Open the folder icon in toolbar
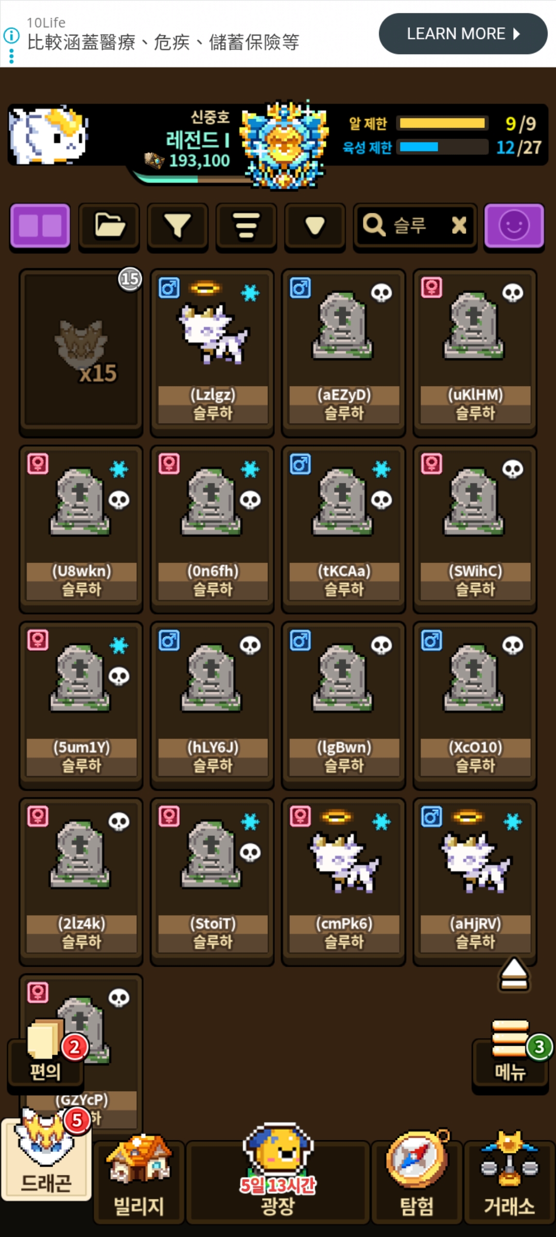Viewport: 556px width, 1237px height. coord(109,226)
